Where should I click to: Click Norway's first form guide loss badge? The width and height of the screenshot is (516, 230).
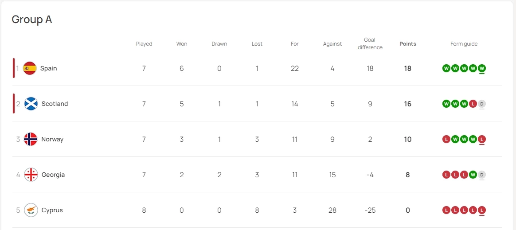446,139
